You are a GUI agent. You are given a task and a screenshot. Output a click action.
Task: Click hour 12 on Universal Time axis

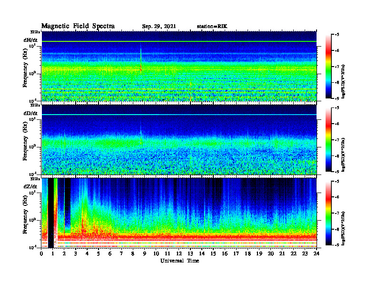[179, 254]
